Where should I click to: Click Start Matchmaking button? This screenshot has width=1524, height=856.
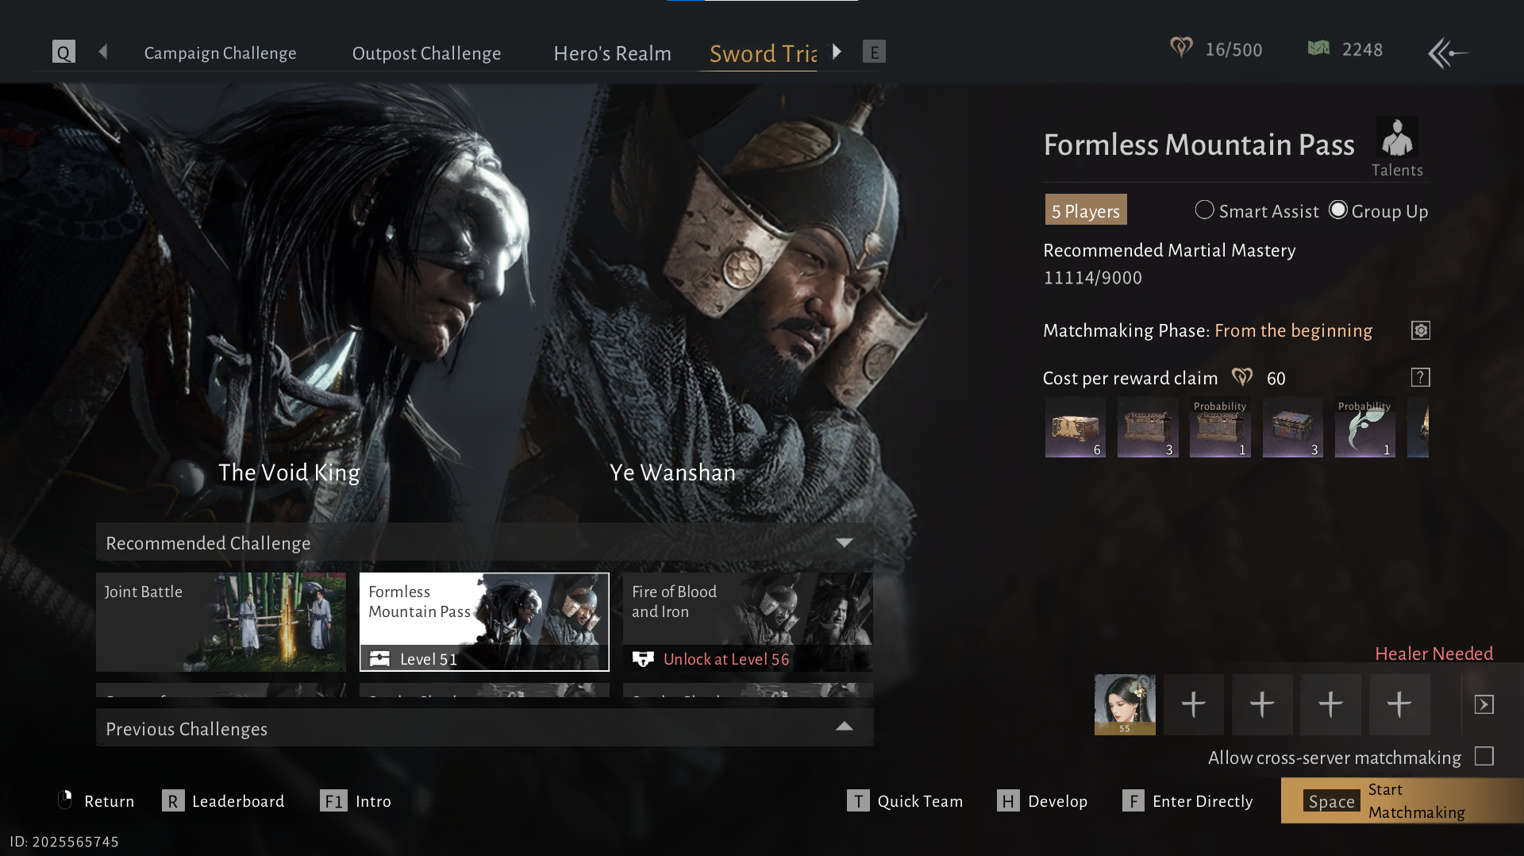(1403, 800)
